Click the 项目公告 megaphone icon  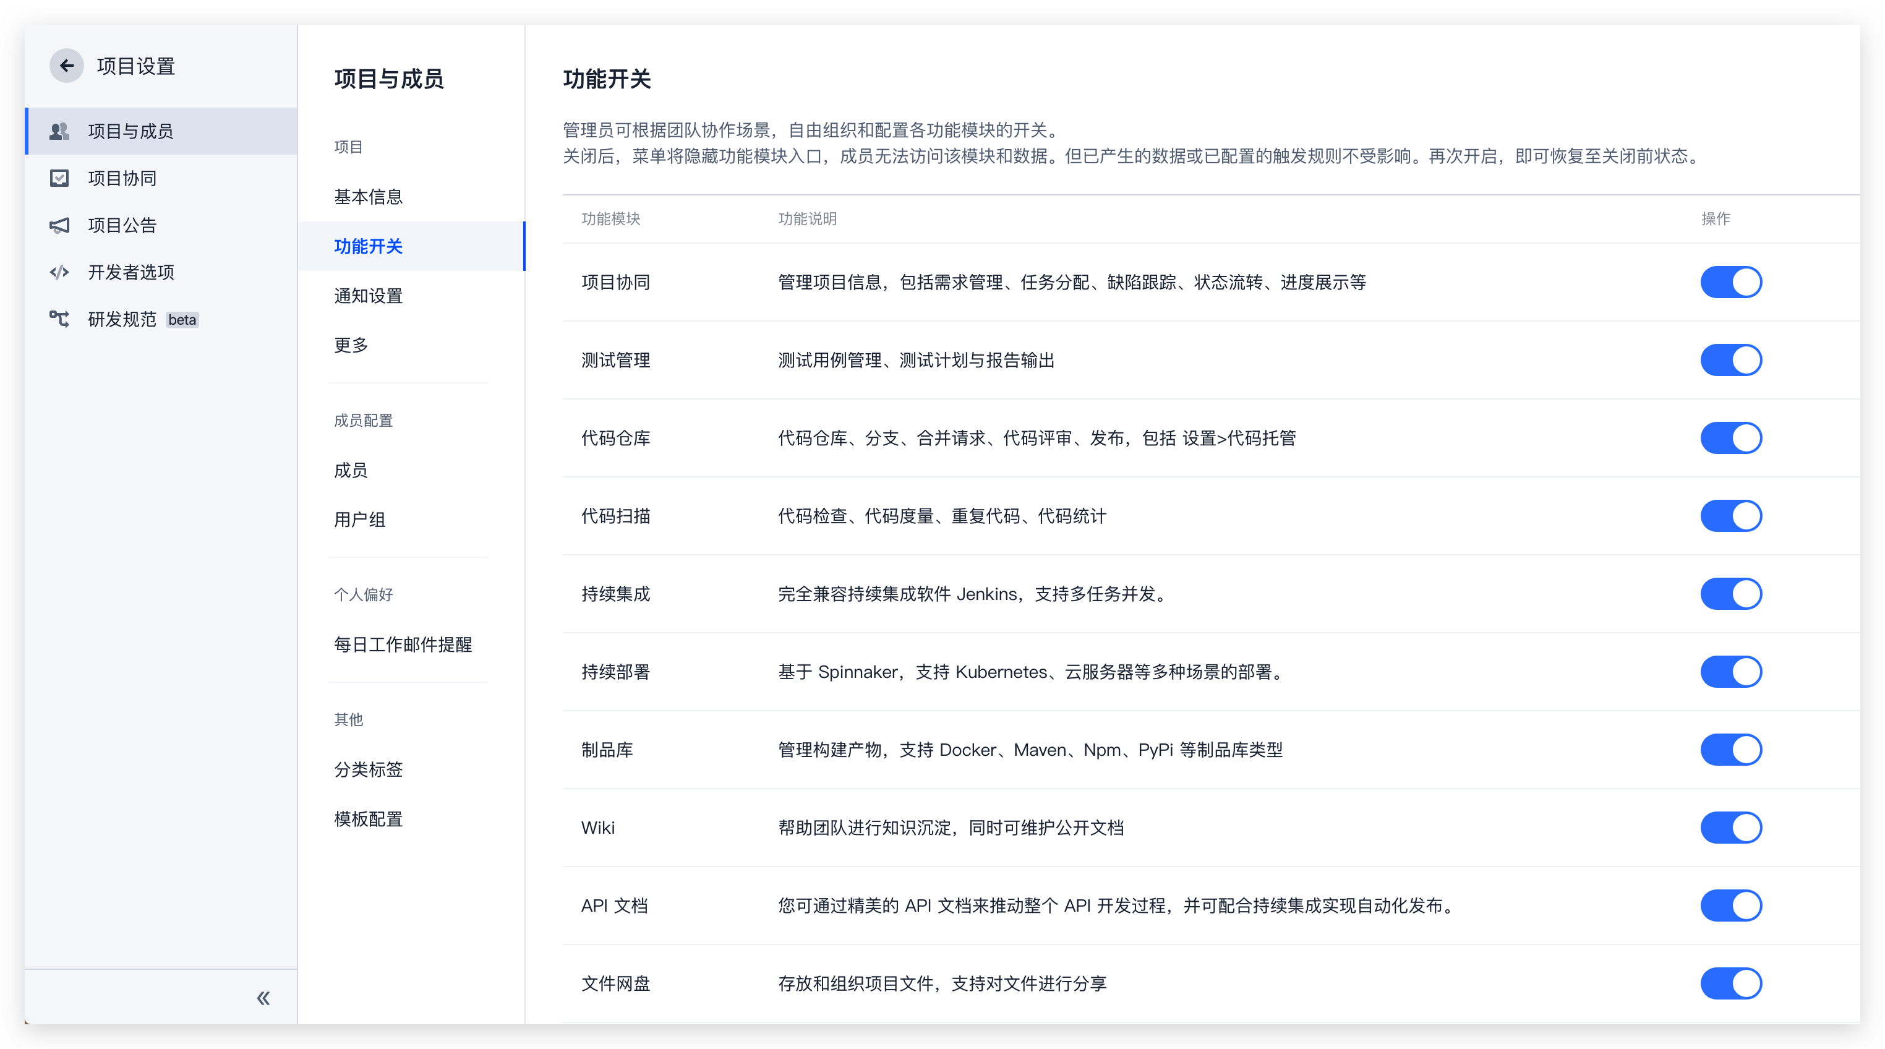coord(59,226)
